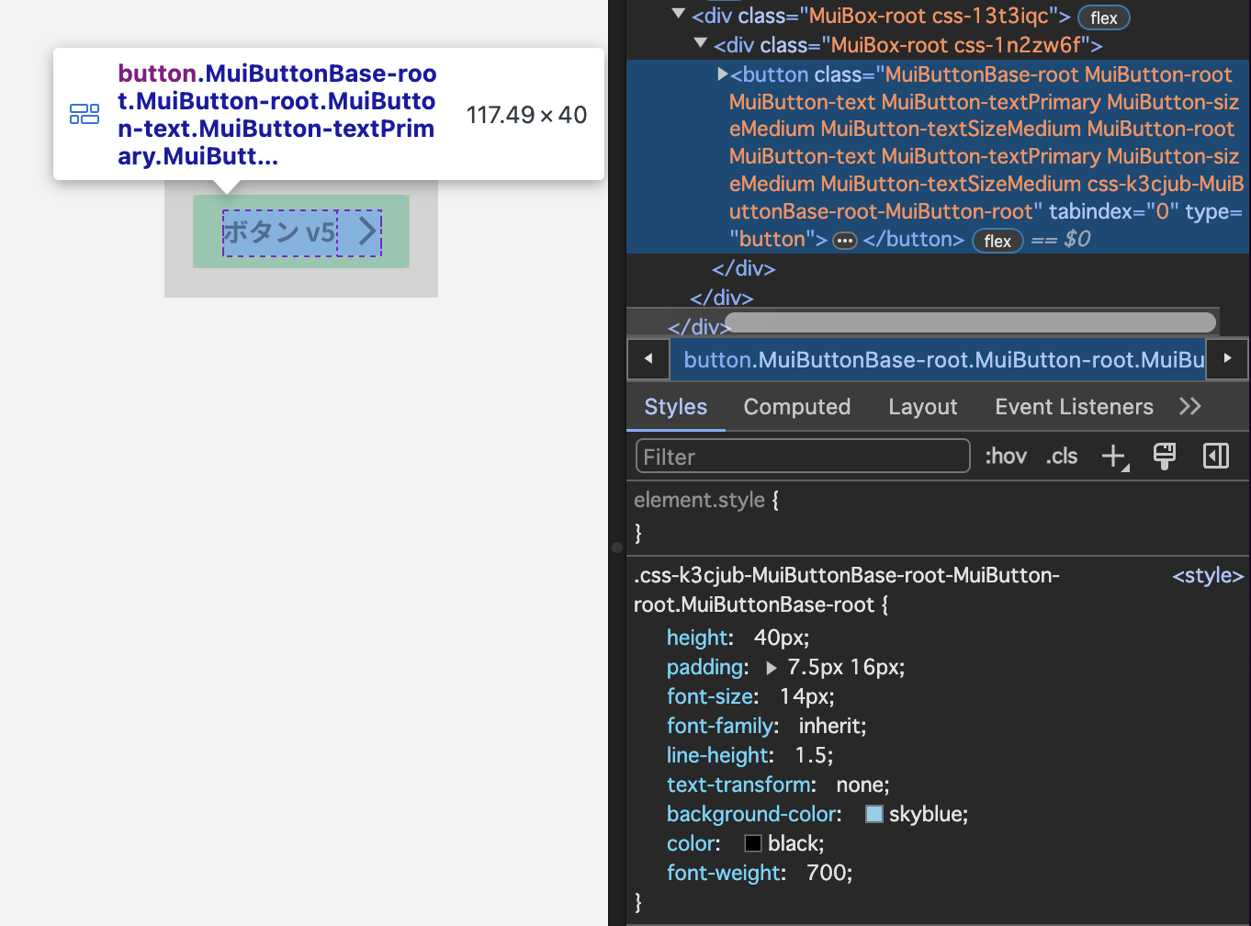1251x926 pixels.
Task: Toggle the .cls class editor
Action: 1061,456
